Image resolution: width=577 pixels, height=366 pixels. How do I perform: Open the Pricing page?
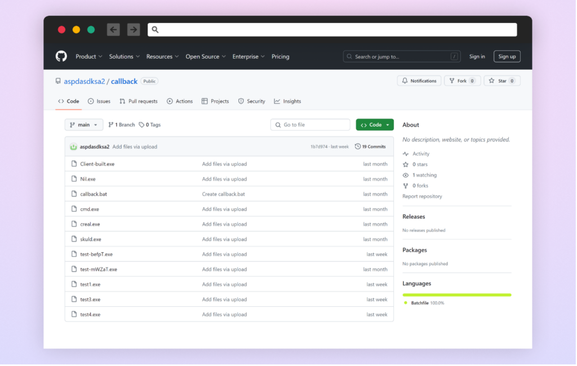[281, 57]
